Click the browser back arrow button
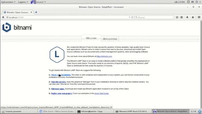Viewport: 202px width, 114px height. [3, 17]
